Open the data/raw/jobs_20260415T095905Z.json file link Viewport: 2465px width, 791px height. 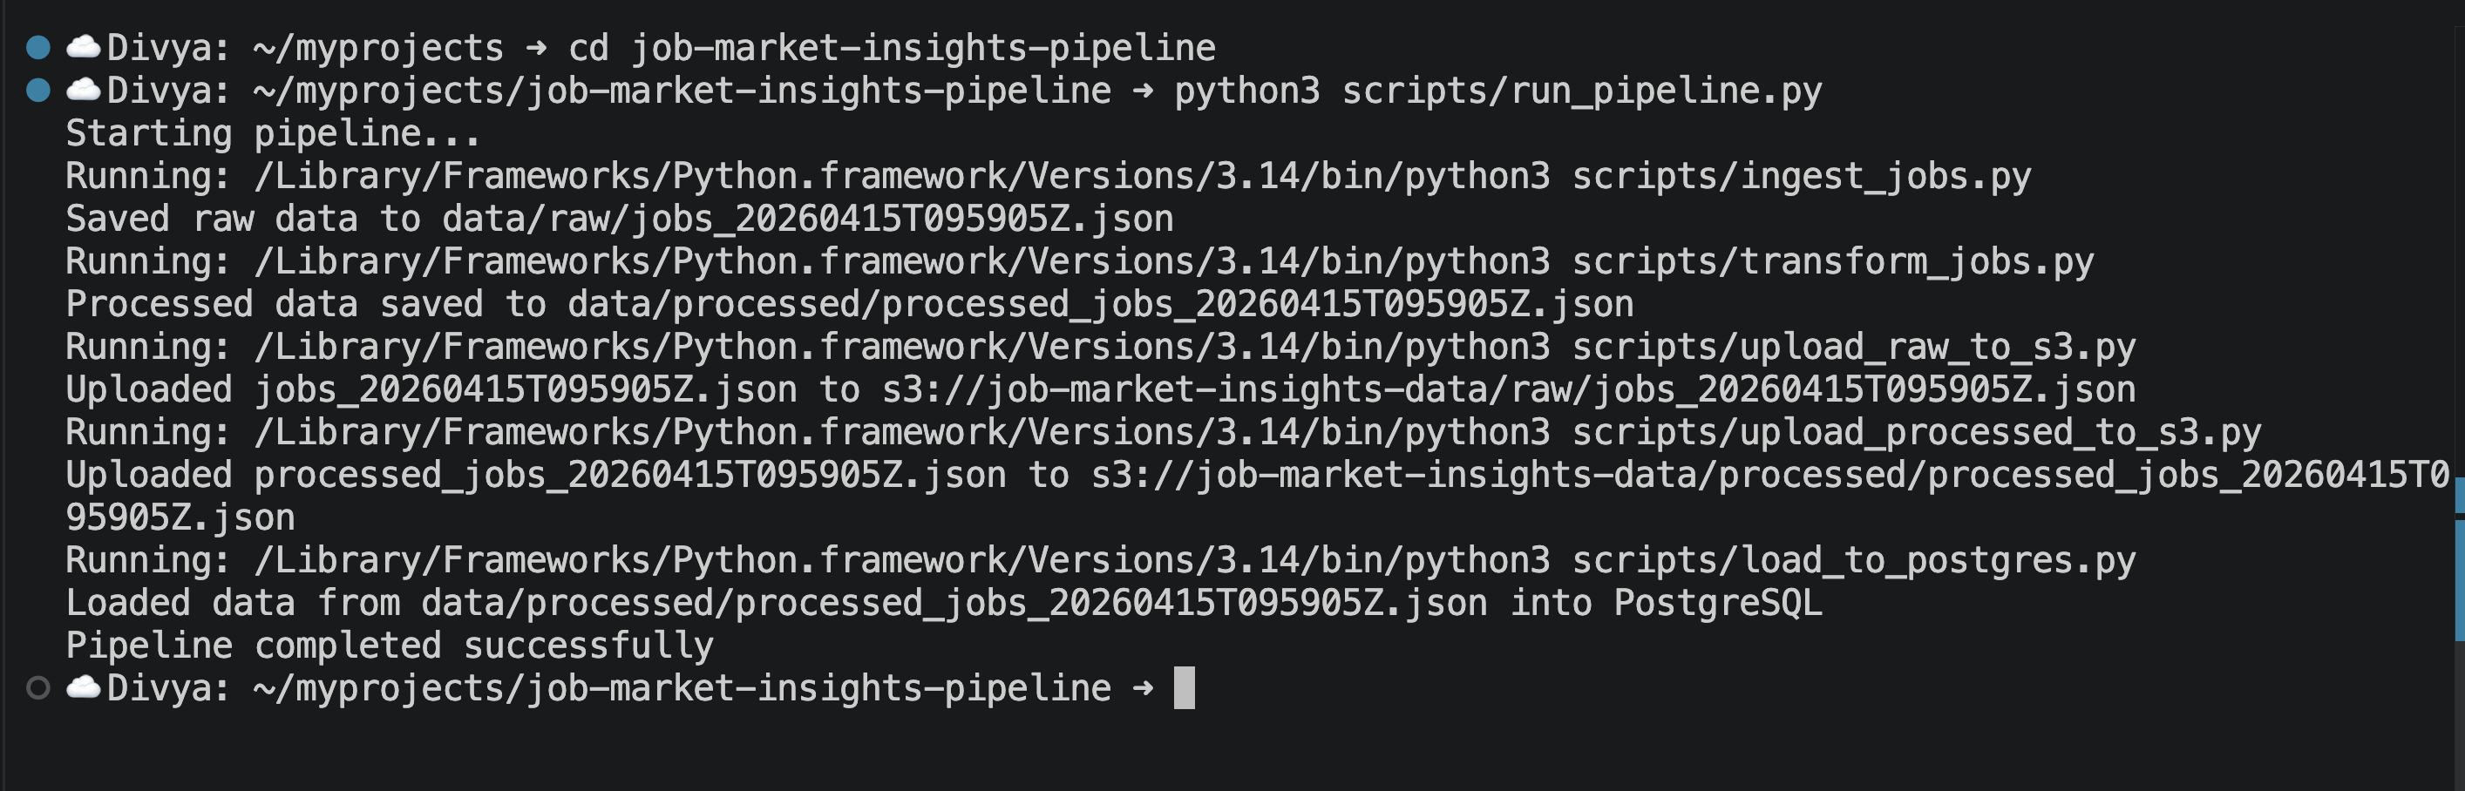point(806,219)
